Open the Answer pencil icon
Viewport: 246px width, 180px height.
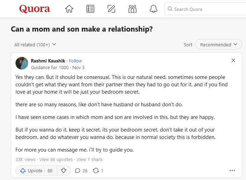pos(111,9)
